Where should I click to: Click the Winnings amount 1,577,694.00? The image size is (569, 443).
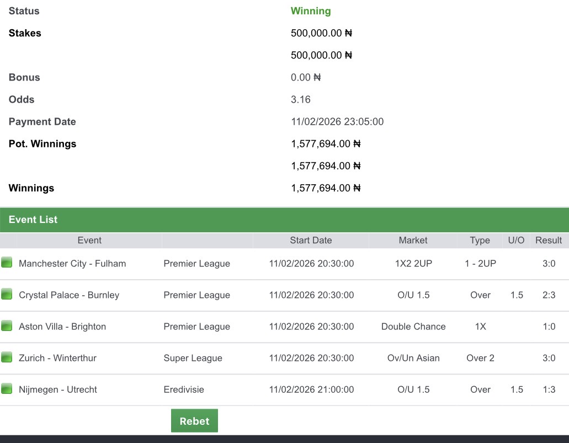point(326,188)
